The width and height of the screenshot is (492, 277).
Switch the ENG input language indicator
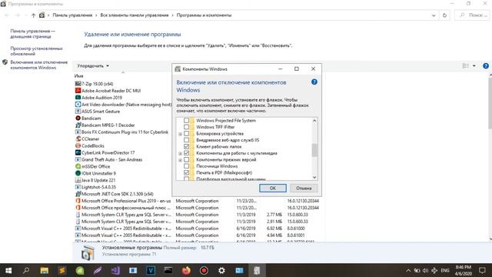pyautogui.click(x=445, y=270)
